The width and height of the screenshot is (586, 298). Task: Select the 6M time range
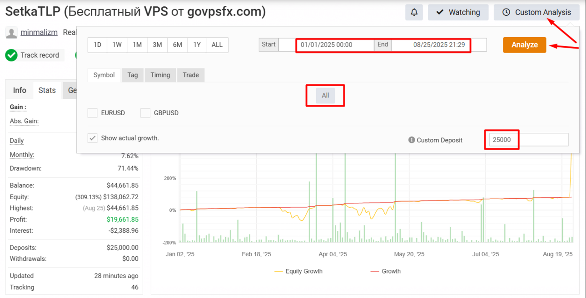(177, 45)
